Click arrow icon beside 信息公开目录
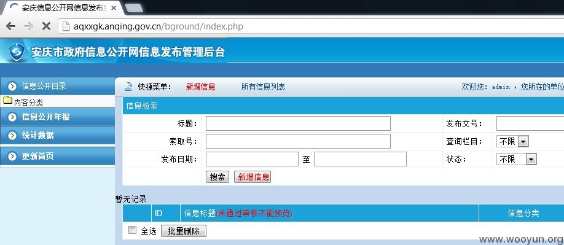 12,86
